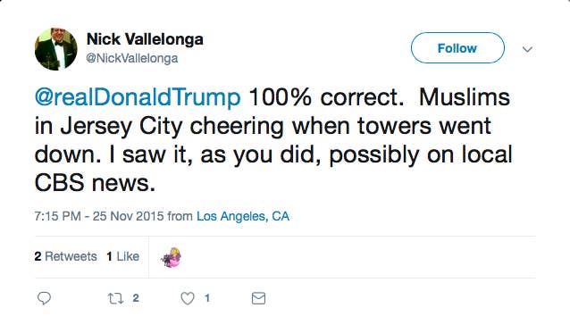Open the 7:15 PM - 25 Nov 2015 timestamp

tap(99, 216)
